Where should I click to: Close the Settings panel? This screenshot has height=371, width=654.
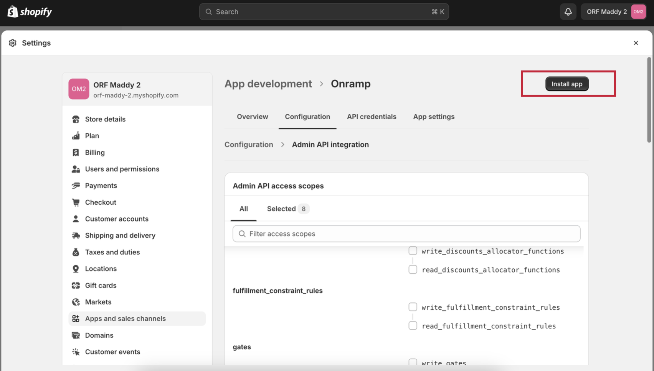pyautogui.click(x=636, y=43)
